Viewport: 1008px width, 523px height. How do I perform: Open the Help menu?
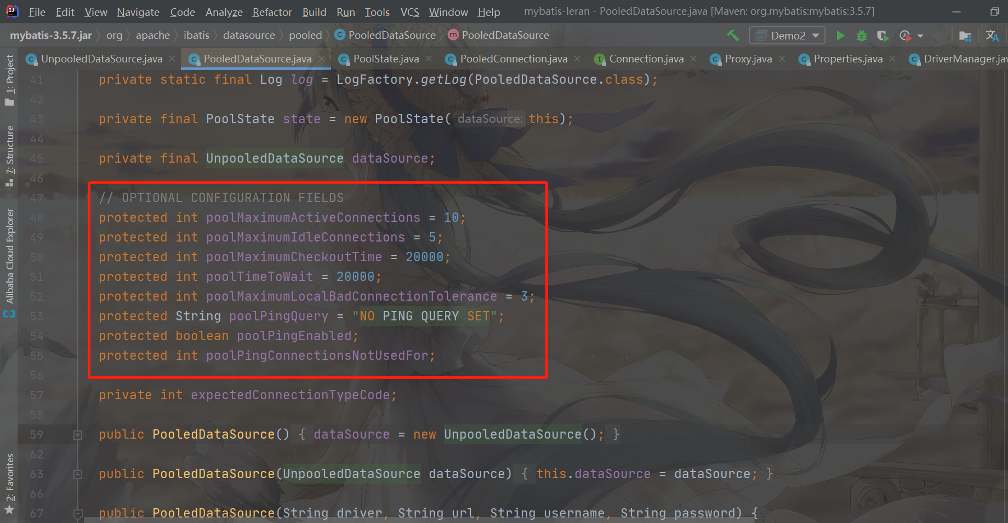click(488, 12)
